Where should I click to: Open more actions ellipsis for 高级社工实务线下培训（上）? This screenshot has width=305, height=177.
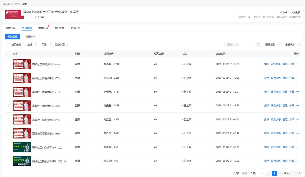297,147
